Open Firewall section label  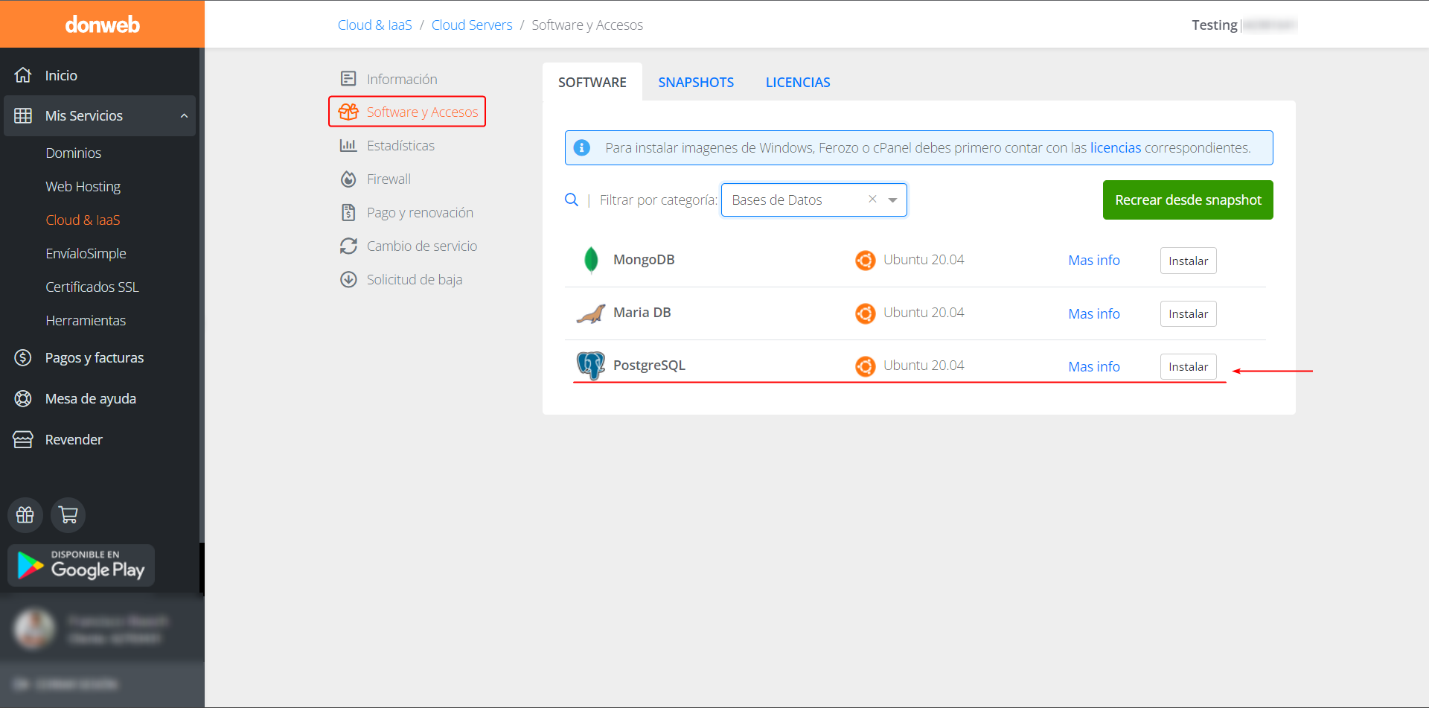tap(389, 179)
